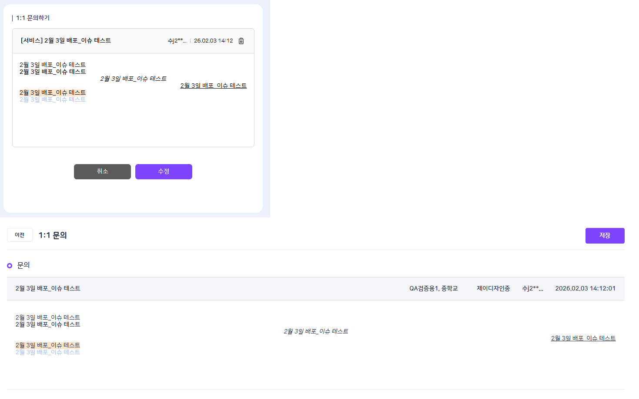This screenshot has width=639, height=399.
Task: Click the 1:1 문의하기 panel heading
Action: (33, 18)
